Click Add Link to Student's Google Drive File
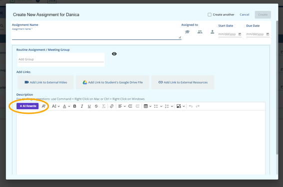The image size is (283, 187). click(x=113, y=82)
